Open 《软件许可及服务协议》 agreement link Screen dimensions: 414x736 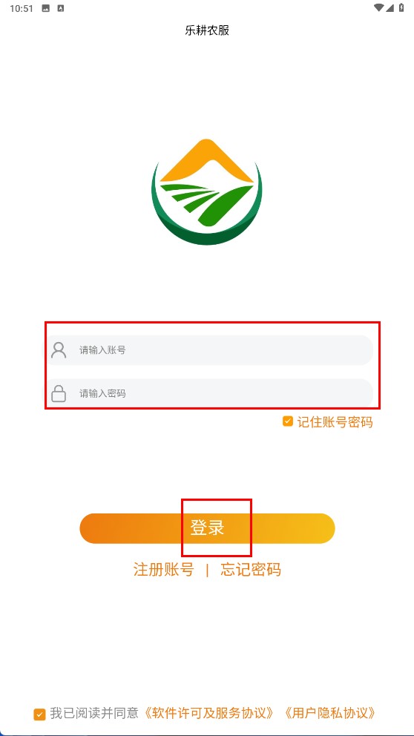click(209, 714)
